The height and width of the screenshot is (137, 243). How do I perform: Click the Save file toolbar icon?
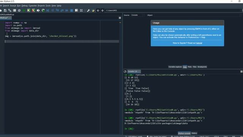click(5, 10)
